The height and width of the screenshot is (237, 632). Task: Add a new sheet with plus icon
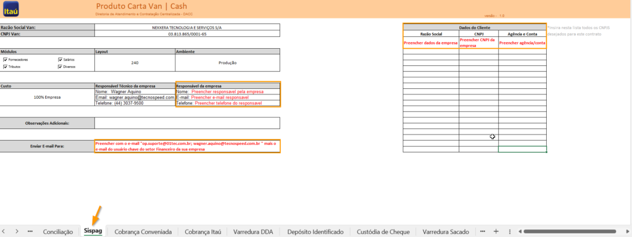coord(496,231)
